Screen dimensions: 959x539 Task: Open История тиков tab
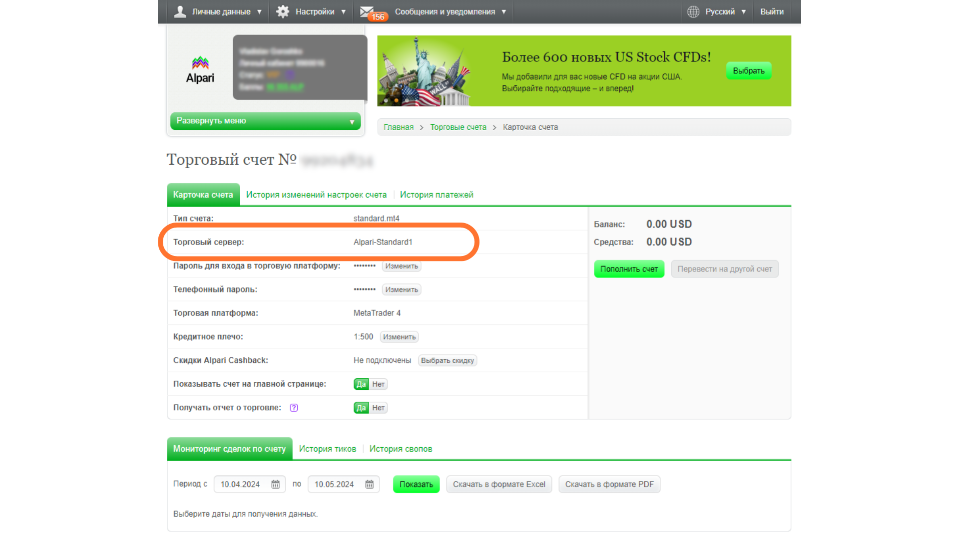click(x=327, y=449)
